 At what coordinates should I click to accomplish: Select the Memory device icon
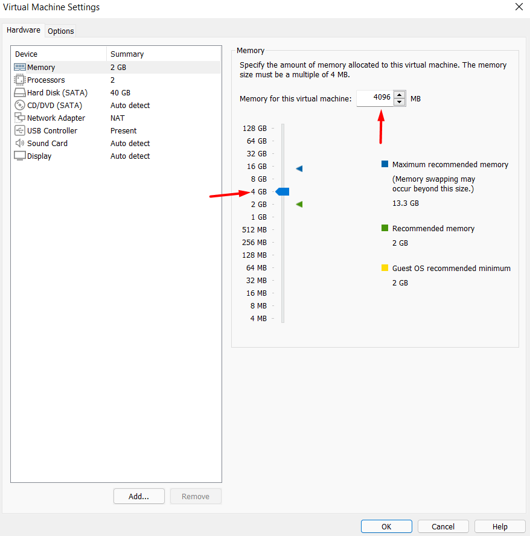[19, 68]
